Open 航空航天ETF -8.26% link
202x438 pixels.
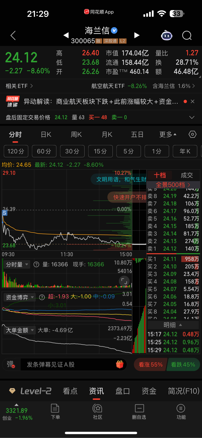(119, 86)
